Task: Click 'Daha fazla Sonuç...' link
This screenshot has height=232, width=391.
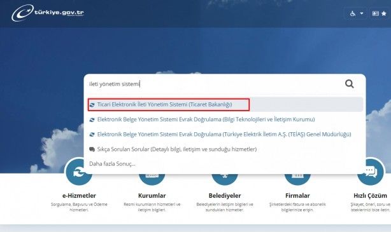Action: (x=112, y=164)
